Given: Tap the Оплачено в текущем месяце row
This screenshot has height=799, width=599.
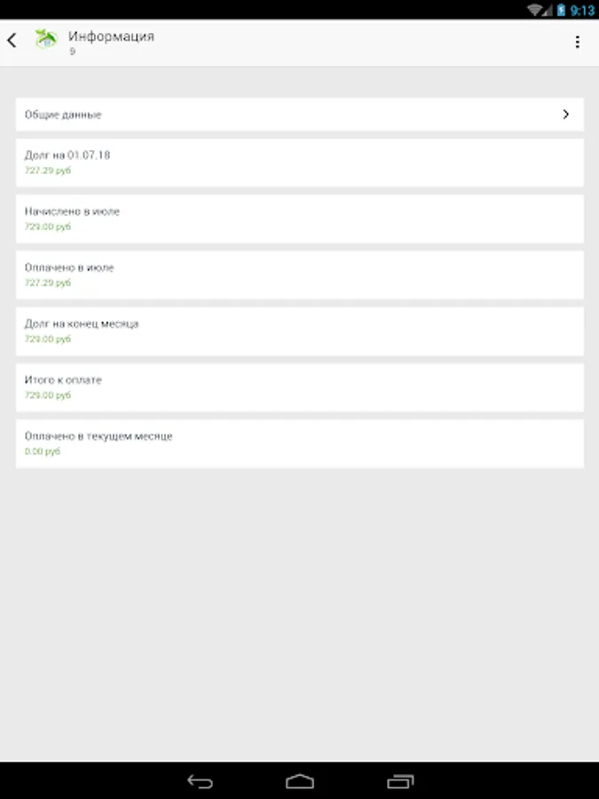Looking at the screenshot, I should [x=299, y=443].
